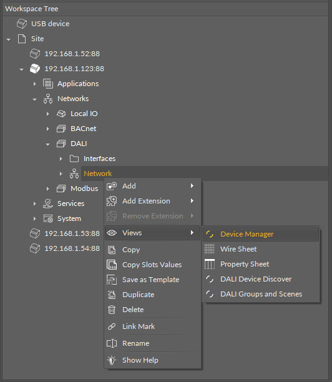This screenshot has height=382, width=332.
Task: Collapse the 192.168.1.123:88 device node
Action: pos(22,69)
